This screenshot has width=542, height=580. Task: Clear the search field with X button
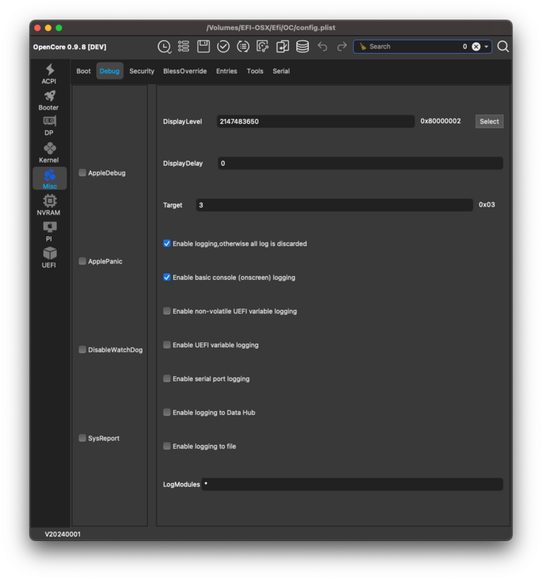coord(476,46)
